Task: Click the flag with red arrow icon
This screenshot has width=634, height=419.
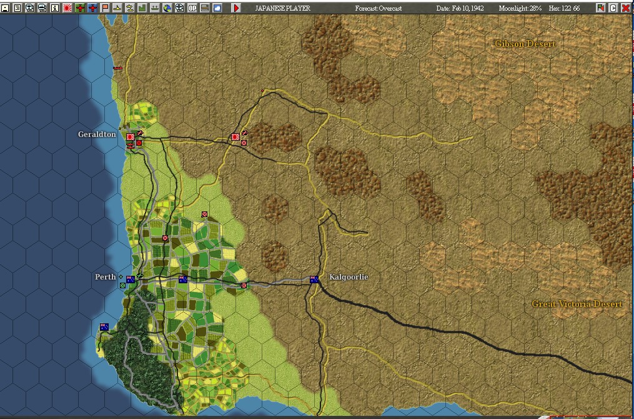Action: [601, 8]
